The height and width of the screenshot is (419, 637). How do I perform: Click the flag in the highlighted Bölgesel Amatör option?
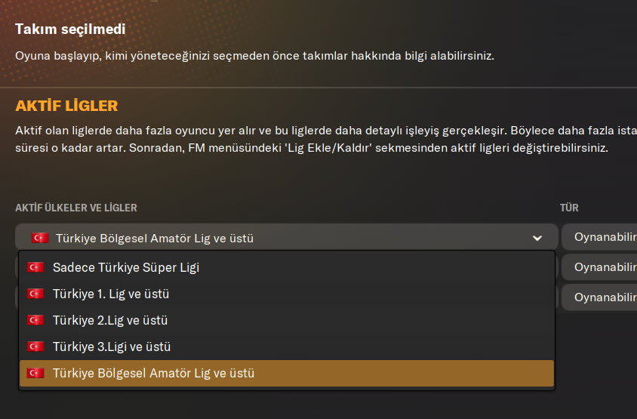click(x=35, y=373)
